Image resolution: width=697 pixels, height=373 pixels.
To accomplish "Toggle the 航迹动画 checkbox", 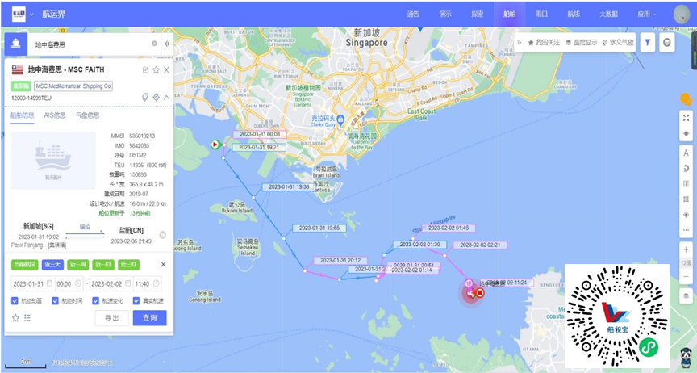I will pos(15,301).
